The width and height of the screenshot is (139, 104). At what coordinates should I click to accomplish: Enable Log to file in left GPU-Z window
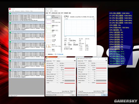click(47, 91)
